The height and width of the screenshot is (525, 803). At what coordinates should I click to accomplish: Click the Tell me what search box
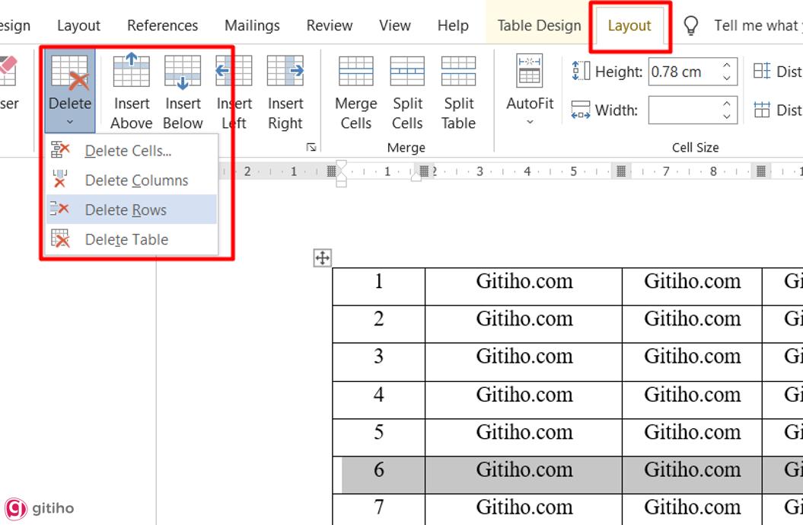click(758, 26)
